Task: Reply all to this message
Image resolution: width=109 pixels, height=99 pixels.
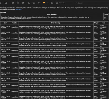Action: pyautogui.click(x=34, y=3)
